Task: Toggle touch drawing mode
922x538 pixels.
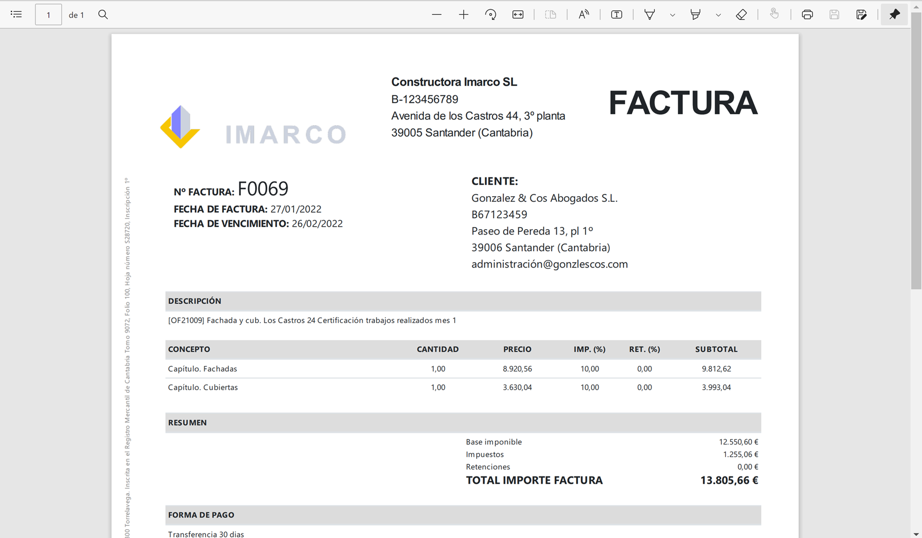Action: (x=774, y=14)
